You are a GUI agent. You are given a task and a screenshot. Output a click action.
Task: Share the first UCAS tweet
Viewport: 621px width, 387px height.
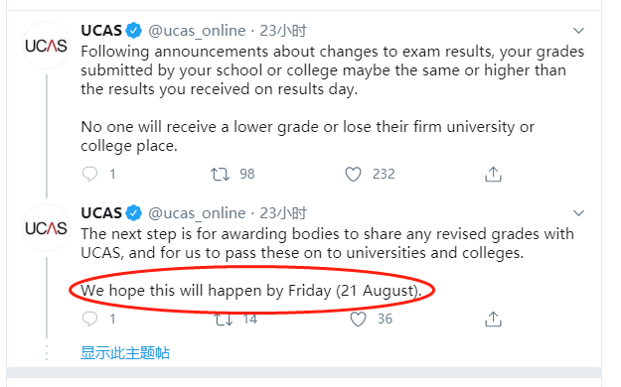pyautogui.click(x=493, y=174)
